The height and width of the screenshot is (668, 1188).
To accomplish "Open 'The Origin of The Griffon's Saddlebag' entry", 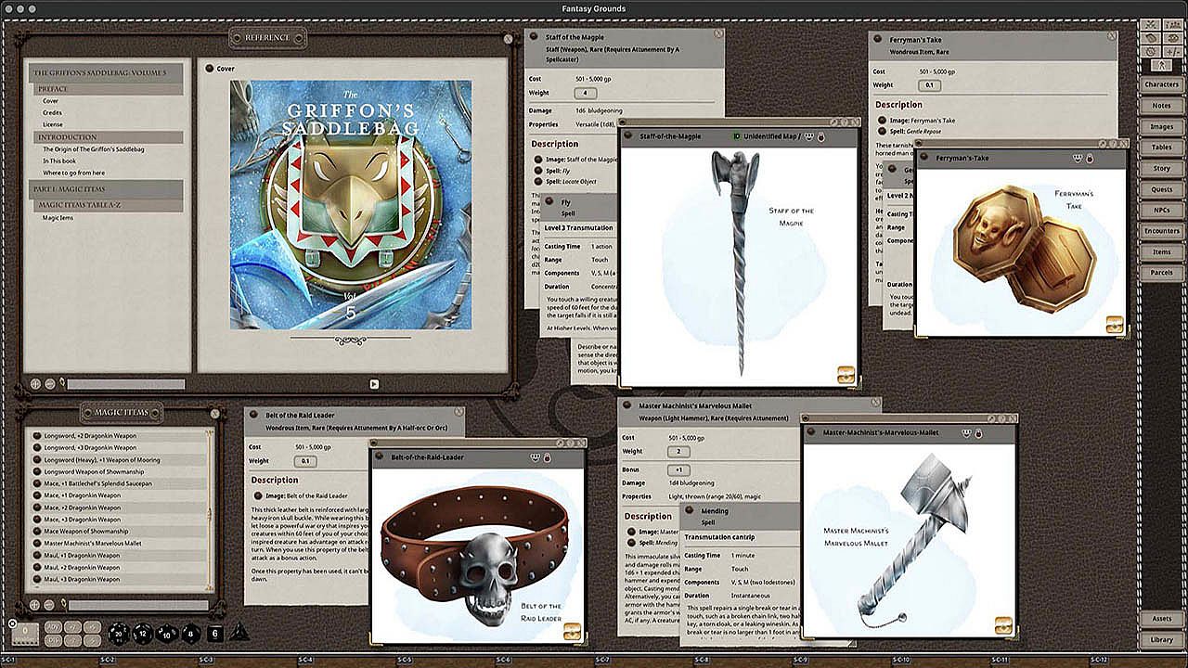I will tap(93, 149).
